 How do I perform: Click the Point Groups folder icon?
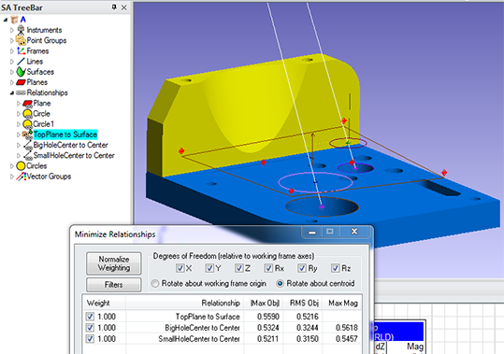coord(21,40)
